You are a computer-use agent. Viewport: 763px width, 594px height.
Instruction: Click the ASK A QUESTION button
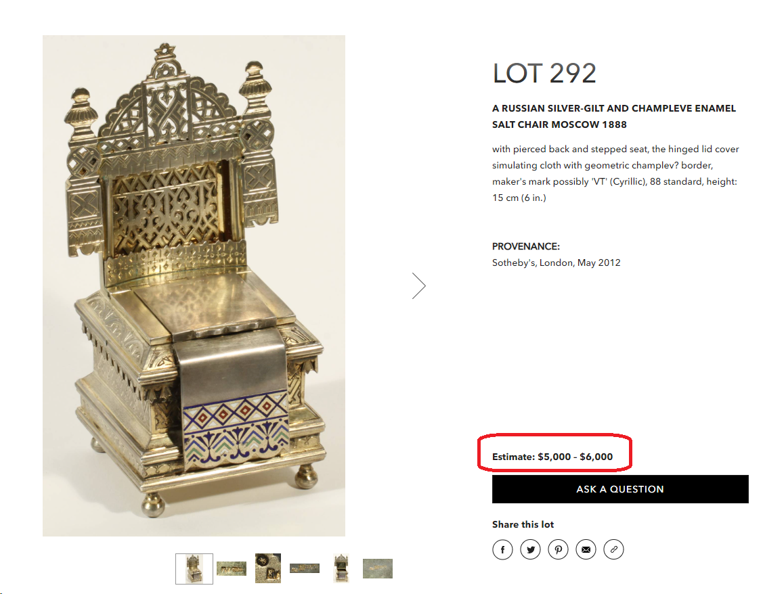[620, 489]
